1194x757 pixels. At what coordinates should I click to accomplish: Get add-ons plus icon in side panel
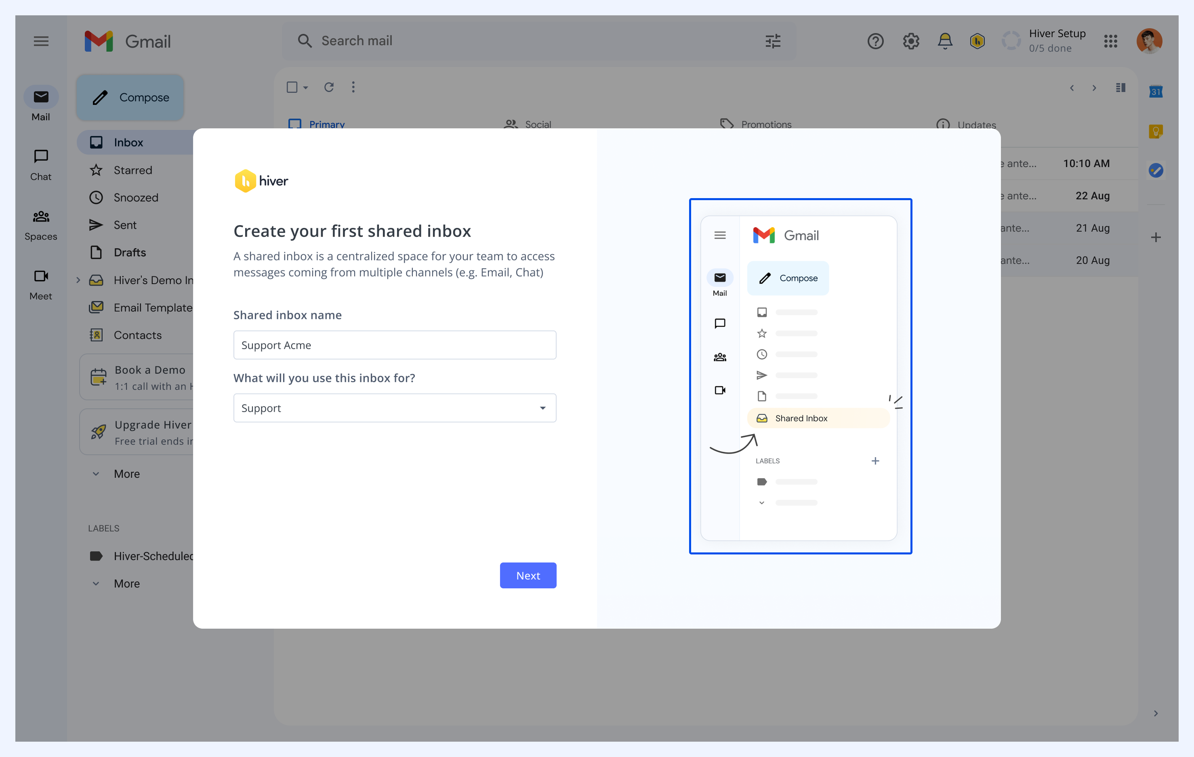click(x=1156, y=237)
